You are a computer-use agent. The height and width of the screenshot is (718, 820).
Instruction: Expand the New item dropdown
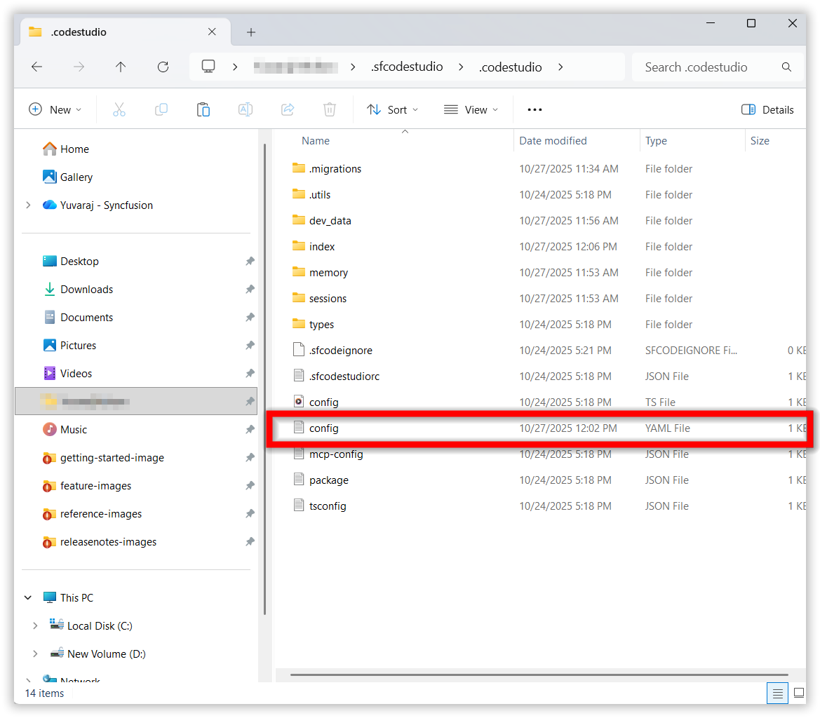coord(55,109)
